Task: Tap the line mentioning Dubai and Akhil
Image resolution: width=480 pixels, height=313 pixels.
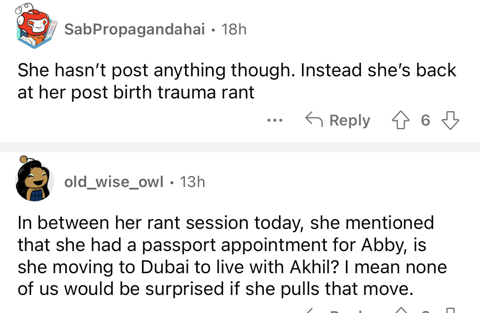Action: pos(232,267)
